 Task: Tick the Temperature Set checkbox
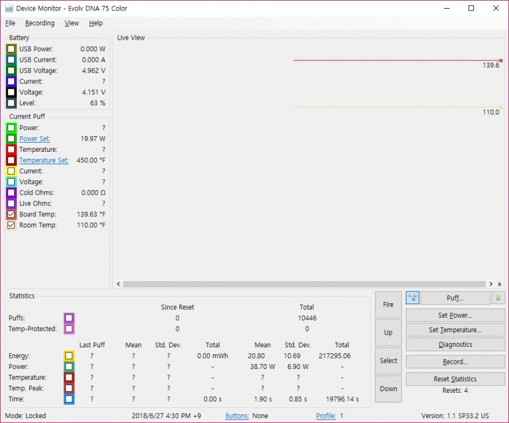pyautogui.click(x=11, y=161)
